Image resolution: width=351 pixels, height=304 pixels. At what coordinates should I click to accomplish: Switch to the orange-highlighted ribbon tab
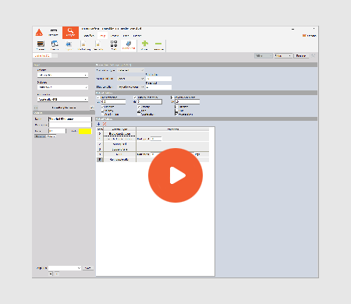point(103,36)
